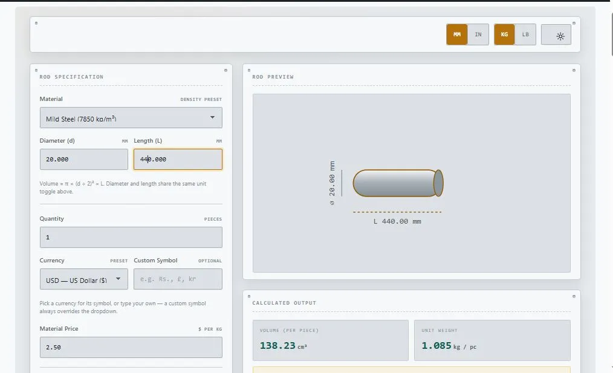
Task: Click the Custom Symbol input box
Action: (178, 279)
